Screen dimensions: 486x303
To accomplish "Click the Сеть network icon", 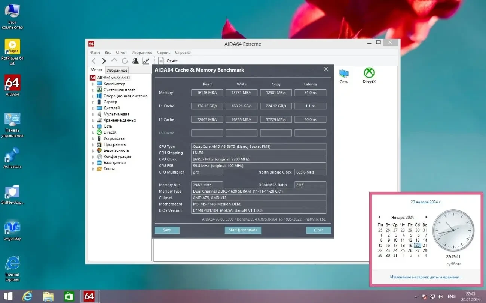I will tap(343, 74).
